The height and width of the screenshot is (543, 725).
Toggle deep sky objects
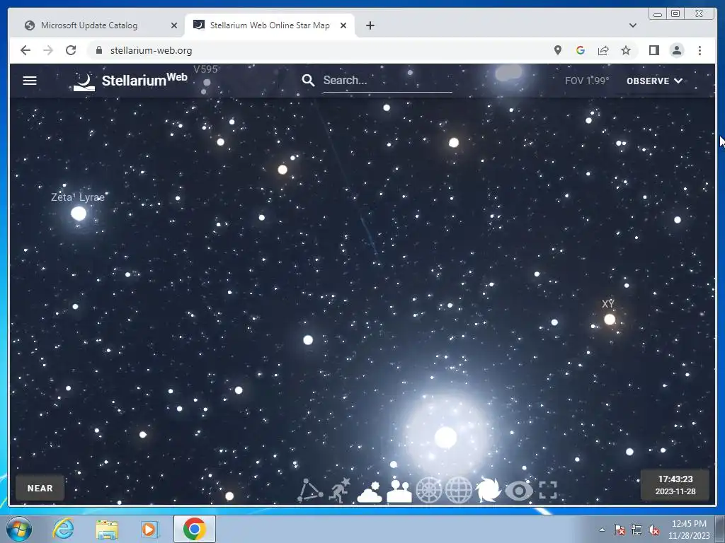click(489, 490)
